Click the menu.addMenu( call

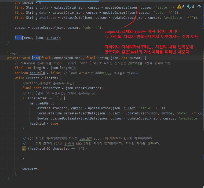42,103
